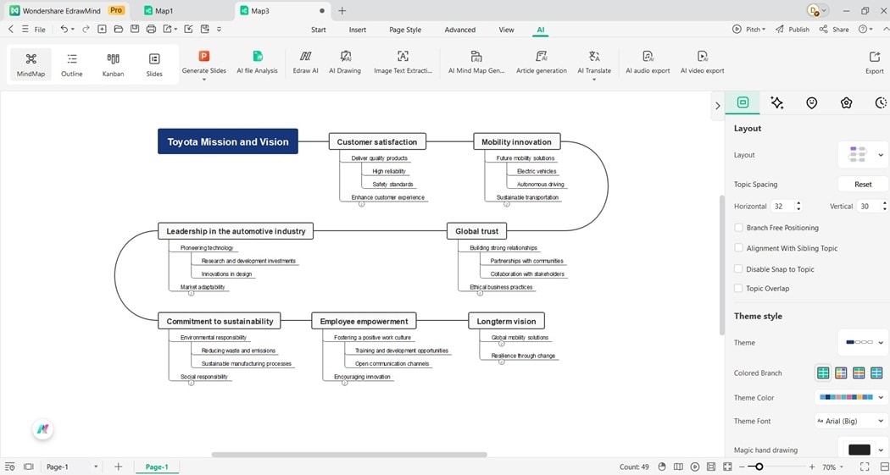This screenshot has width=890, height=475.
Task: Click the AI audio export icon
Action: [648, 56]
